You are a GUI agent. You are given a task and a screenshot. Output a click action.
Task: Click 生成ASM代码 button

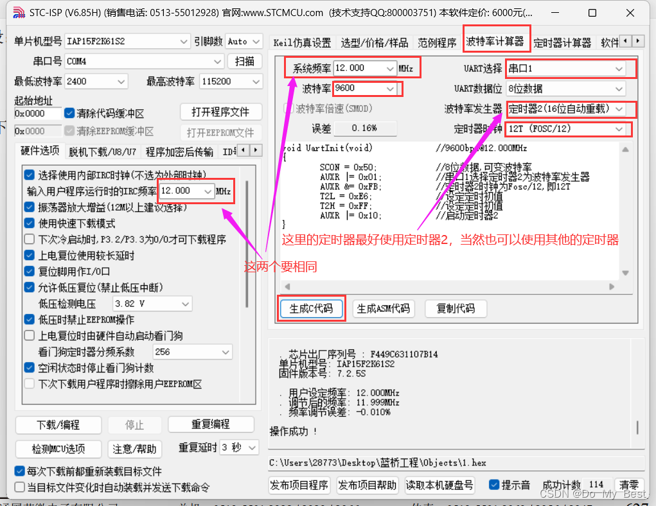[x=383, y=309]
